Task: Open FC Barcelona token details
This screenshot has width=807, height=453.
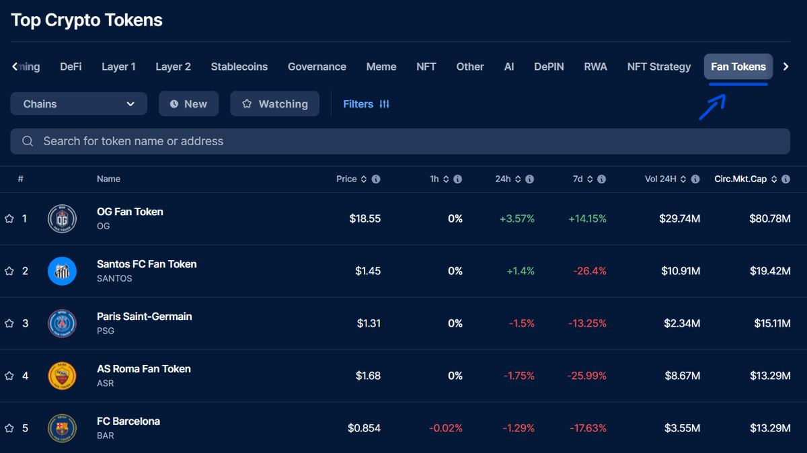Action: click(128, 421)
